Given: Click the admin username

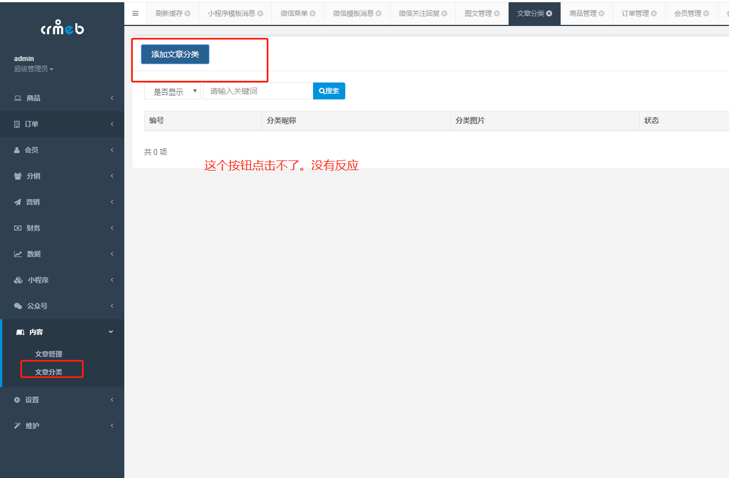Looking at the screenshot, I should (24, 59).
